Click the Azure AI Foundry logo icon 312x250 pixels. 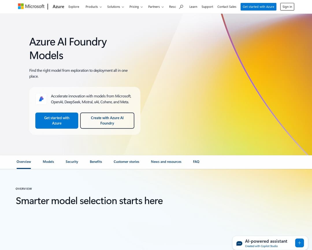[x=41, y=99]
